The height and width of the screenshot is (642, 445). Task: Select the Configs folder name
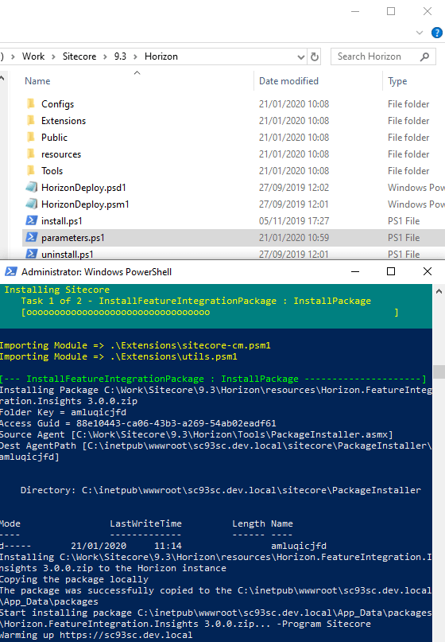point(58,104)
